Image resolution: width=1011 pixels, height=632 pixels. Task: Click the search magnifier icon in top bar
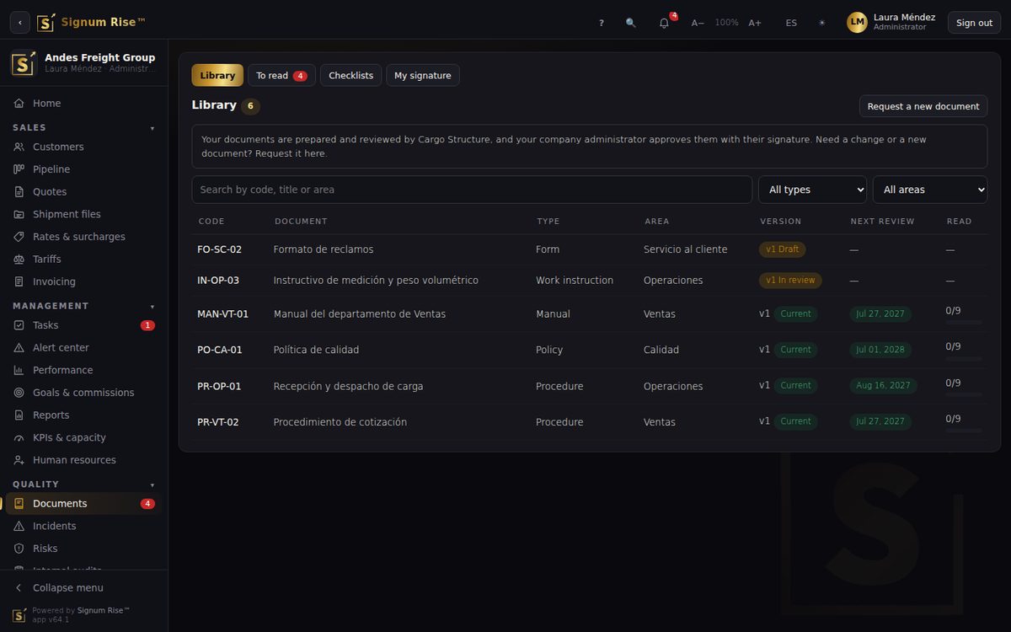click(x=631, y=23)
